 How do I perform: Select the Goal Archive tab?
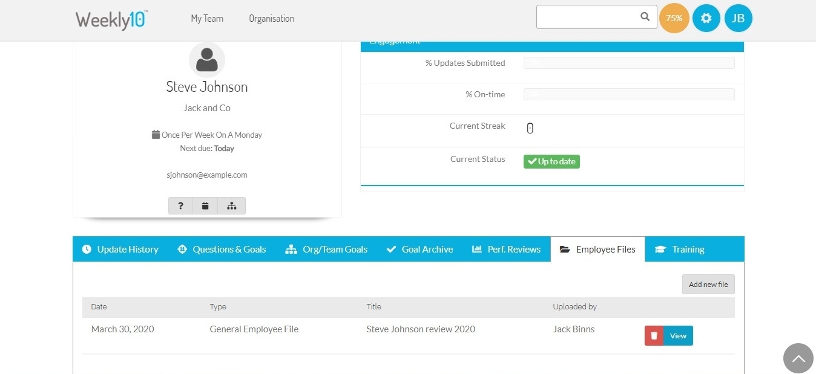[420, 250]
